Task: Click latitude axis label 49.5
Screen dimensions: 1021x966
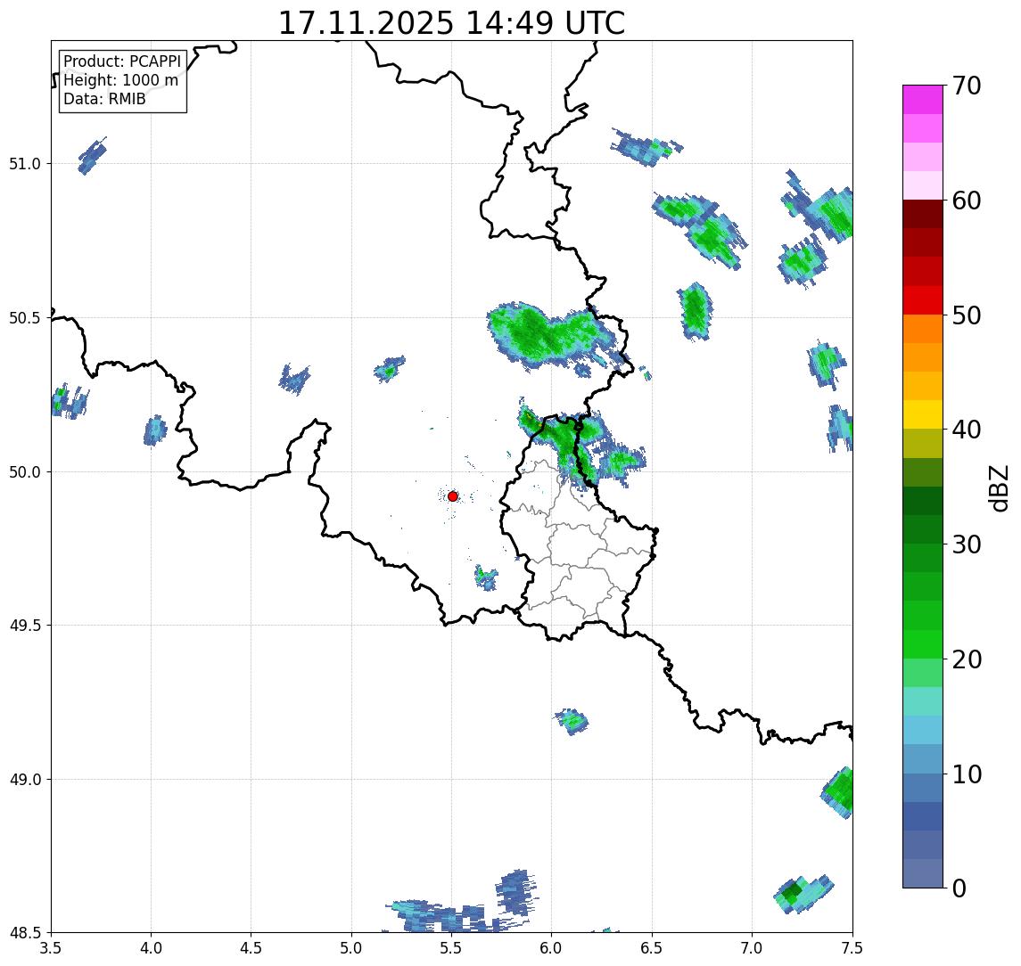Action: [x=25, y=625]
